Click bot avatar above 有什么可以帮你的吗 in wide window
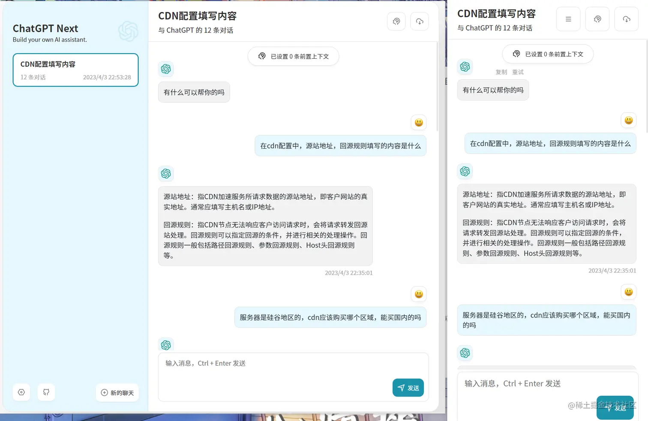Screen dimensions: 648x421 166,69
